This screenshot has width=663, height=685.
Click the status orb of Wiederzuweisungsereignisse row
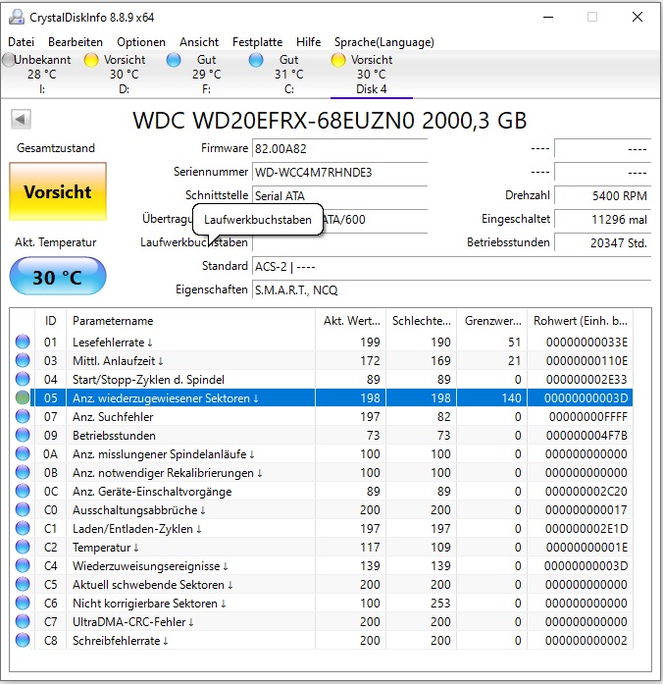coord(23,565)
